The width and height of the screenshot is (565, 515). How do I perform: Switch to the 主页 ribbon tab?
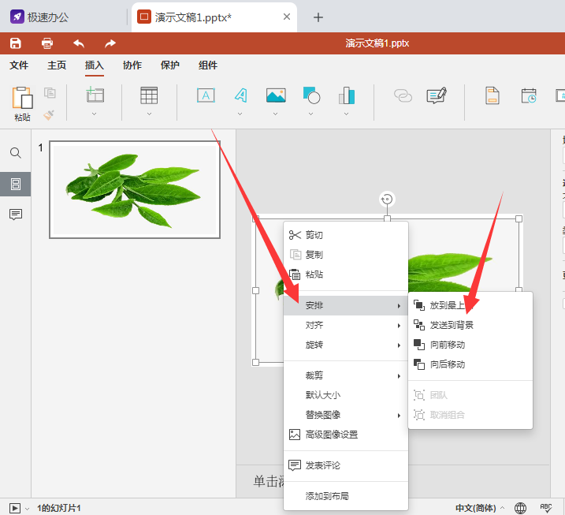coord(57,65)
